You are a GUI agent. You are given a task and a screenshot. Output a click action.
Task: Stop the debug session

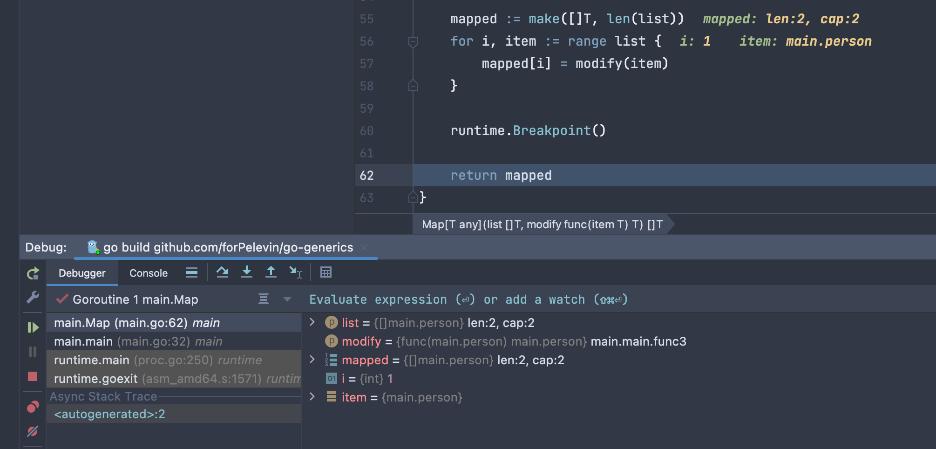pyautogui.click(x=33, y=376)
